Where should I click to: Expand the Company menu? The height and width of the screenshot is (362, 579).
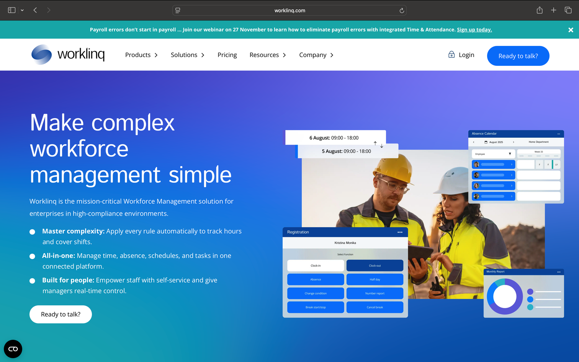pos(316,55)
